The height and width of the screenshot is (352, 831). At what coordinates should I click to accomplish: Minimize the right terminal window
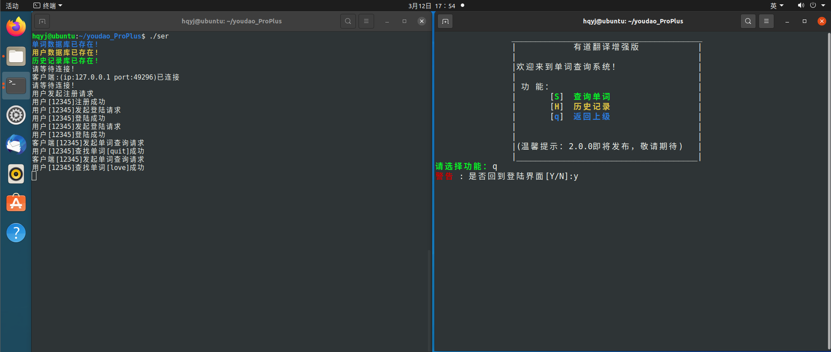pos(787,21)
